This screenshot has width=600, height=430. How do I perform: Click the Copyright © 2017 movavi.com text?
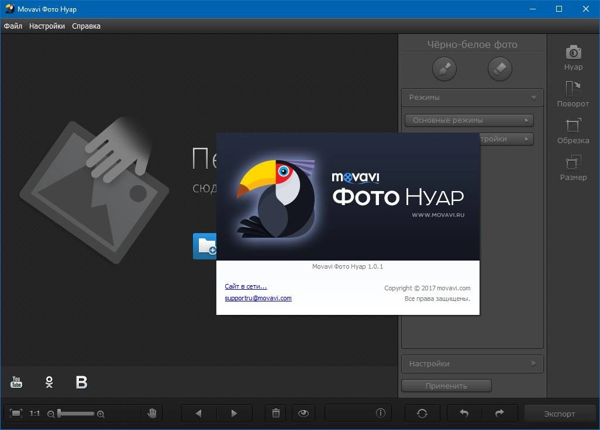pos(427,288)
